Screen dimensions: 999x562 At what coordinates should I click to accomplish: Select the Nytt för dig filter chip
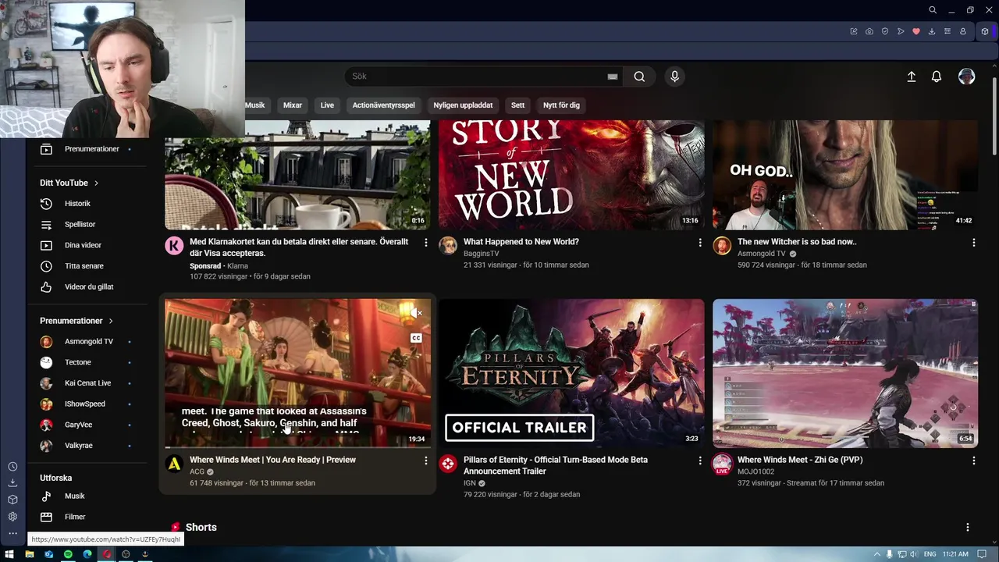tap(561, 105)
